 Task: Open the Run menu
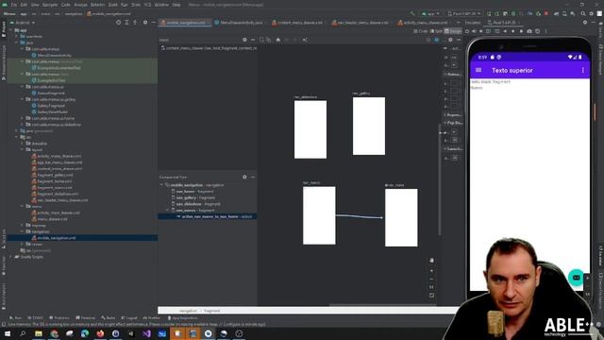(124, 5)
